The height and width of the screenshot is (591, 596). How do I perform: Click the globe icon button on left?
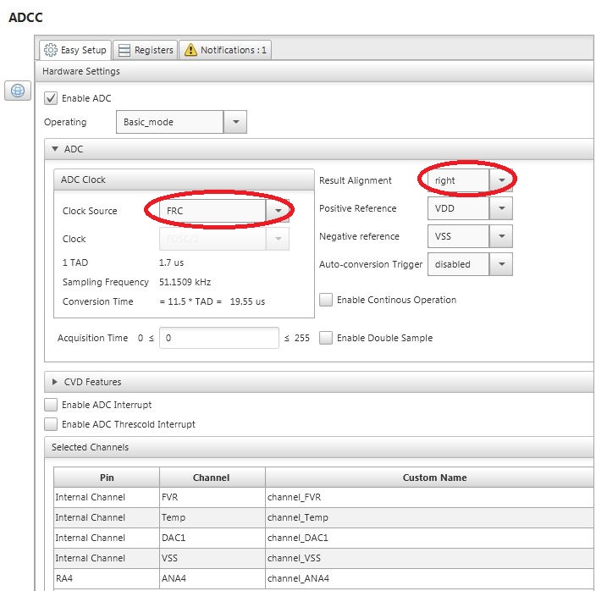(18, 91)
